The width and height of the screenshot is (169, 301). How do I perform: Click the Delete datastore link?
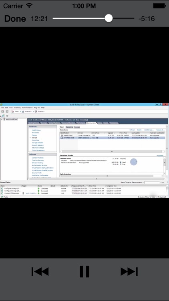tap(139, 130)
